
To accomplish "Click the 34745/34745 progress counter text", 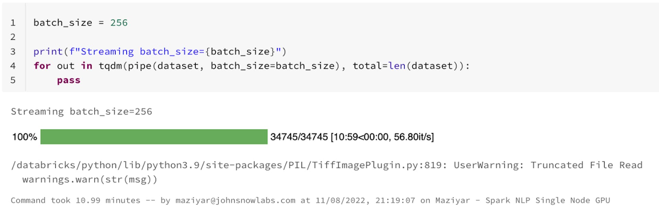I will tap(299, 137).
